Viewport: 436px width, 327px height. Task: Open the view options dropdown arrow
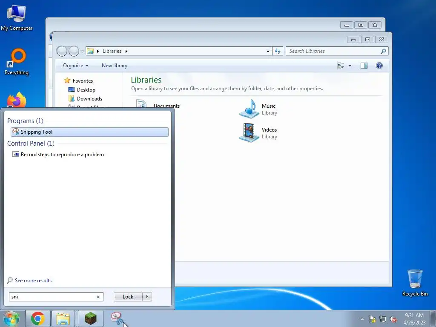click(x=350, y=66)
